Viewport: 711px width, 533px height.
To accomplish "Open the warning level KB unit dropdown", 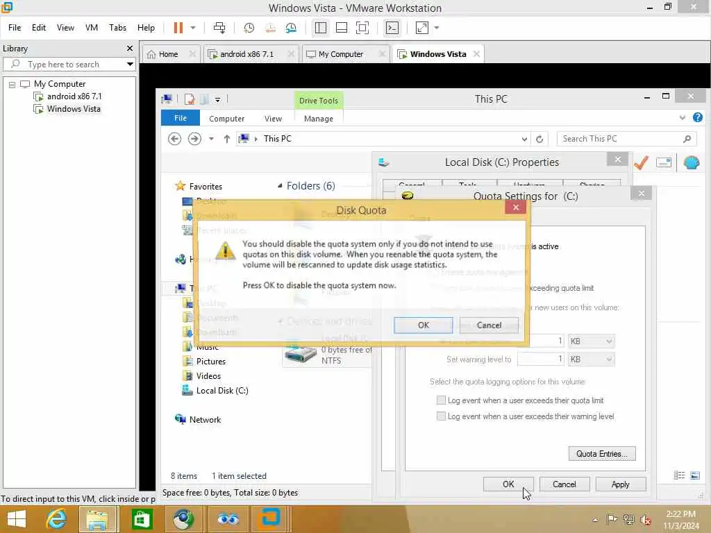I will (592, 359).
